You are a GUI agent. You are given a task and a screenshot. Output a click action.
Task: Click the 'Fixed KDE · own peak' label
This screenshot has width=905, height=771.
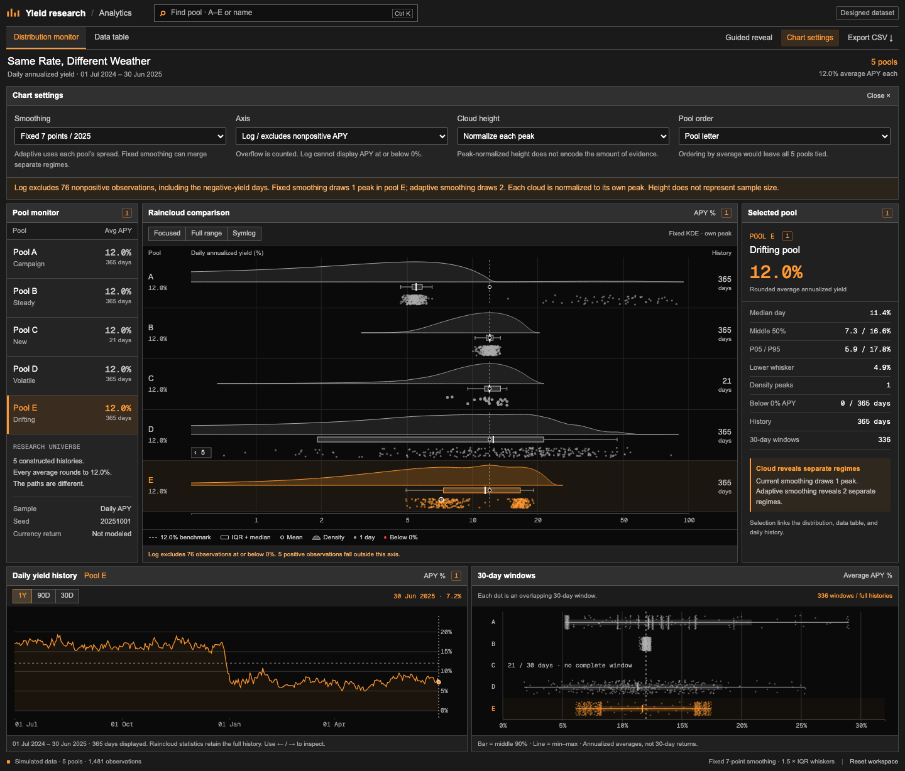coord(700,234)
